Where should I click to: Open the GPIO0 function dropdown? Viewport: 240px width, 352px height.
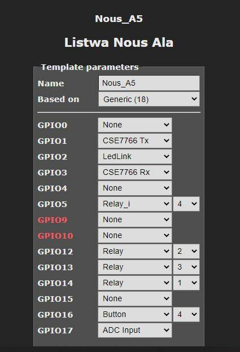point(135,125)
